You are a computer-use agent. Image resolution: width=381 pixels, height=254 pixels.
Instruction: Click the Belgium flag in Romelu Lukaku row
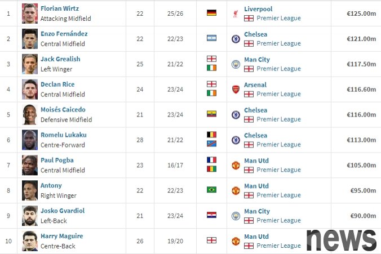[x=212, y=135]
